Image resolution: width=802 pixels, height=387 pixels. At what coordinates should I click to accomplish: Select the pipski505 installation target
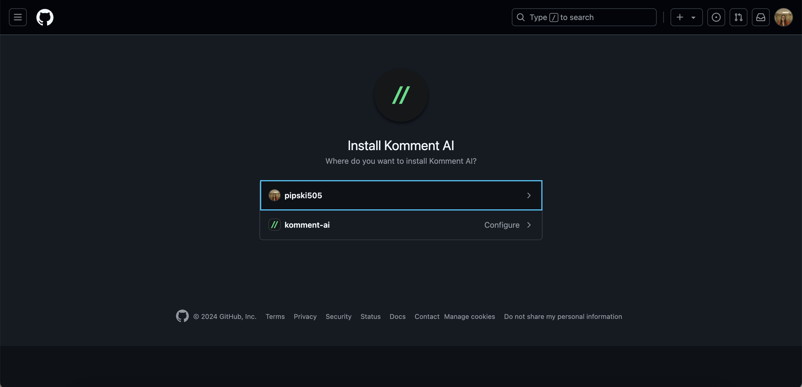point(401,195)
